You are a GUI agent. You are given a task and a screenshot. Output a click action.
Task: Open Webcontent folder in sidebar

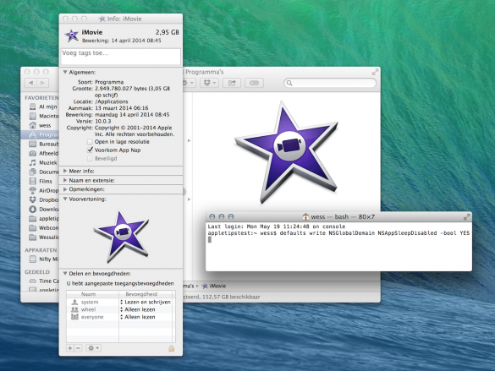(43, 227)
